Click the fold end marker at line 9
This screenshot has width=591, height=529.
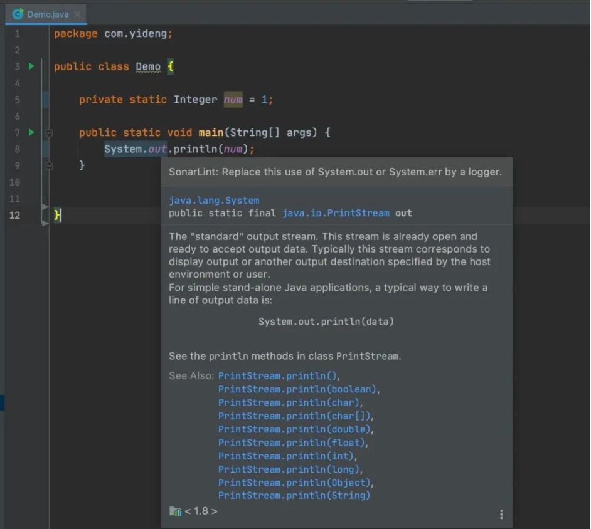pos(49,165)
